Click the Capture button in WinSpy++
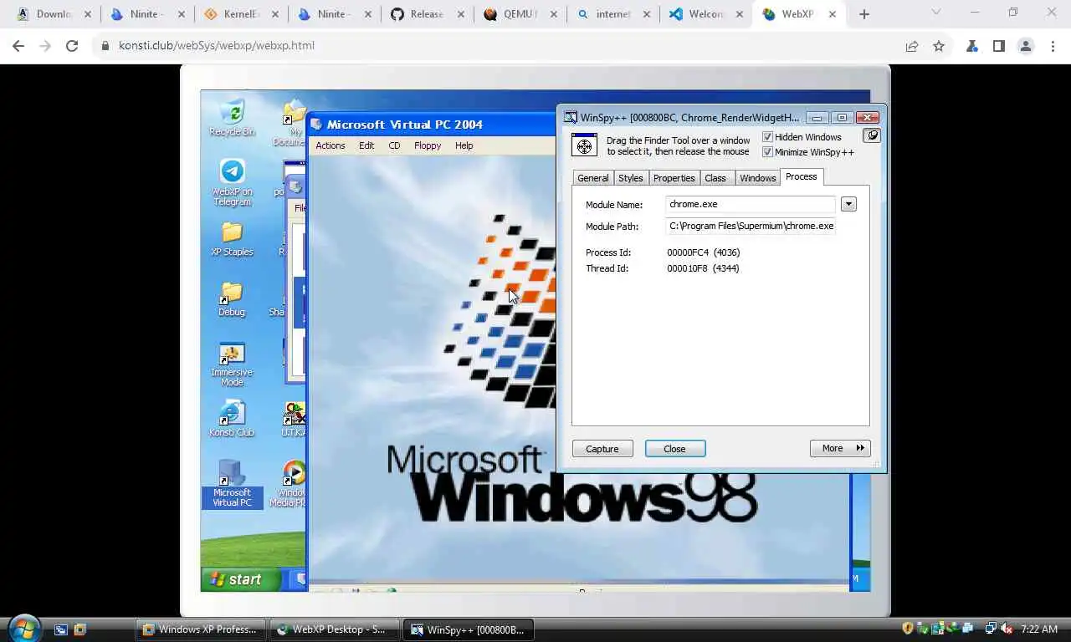The width and height of the screenshot is (1071, 642). tap(602, 449)
